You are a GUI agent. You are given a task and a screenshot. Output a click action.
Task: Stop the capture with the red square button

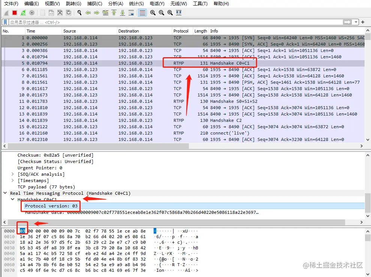(x=15, y=13)
